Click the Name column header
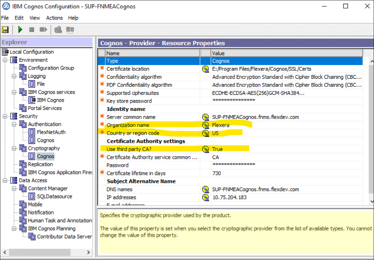Screen dimensions: 374x260 click(x=153, y=53)
